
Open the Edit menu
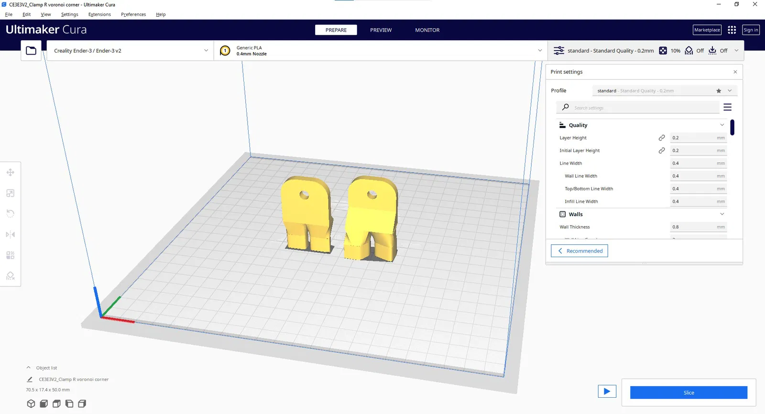click(x=27, y=14)
